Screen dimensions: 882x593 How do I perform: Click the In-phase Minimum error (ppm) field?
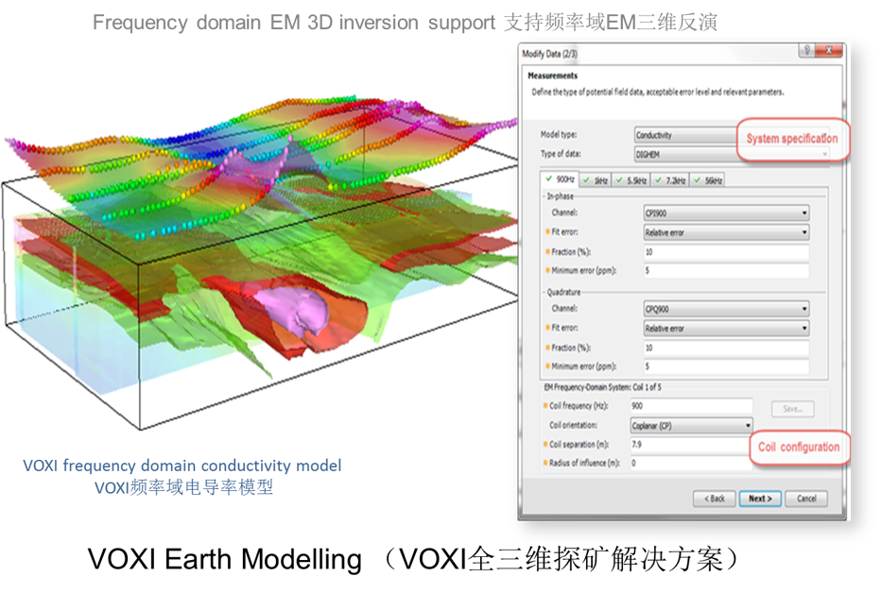726,270
